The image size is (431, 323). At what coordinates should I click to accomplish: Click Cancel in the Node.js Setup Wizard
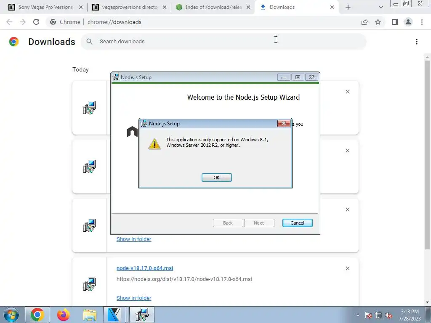pyautogui.click(x=297, y=223)
